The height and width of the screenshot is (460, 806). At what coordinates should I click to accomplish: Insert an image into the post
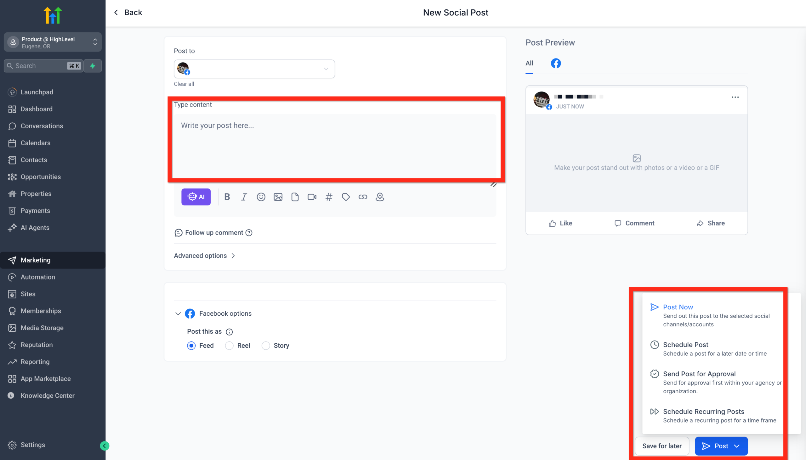pyautogui.click(x=278, y=197)
